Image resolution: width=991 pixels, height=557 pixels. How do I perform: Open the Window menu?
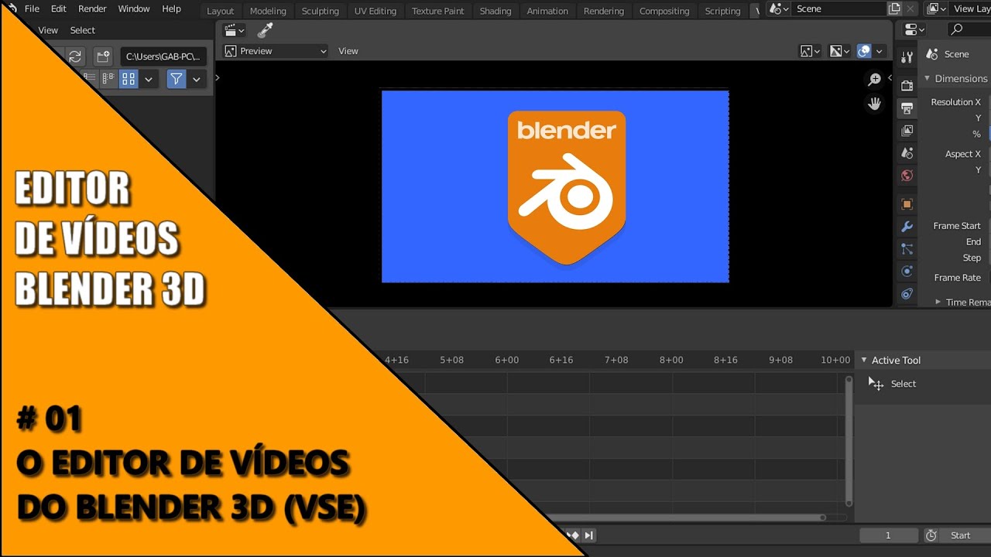tap(134, 9)
